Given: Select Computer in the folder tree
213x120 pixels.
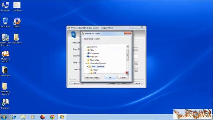Looking at the screenshot, I should (x=95, y=53).
